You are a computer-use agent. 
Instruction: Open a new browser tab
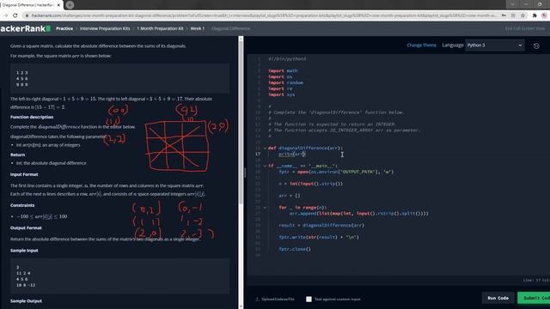(70, 5)
